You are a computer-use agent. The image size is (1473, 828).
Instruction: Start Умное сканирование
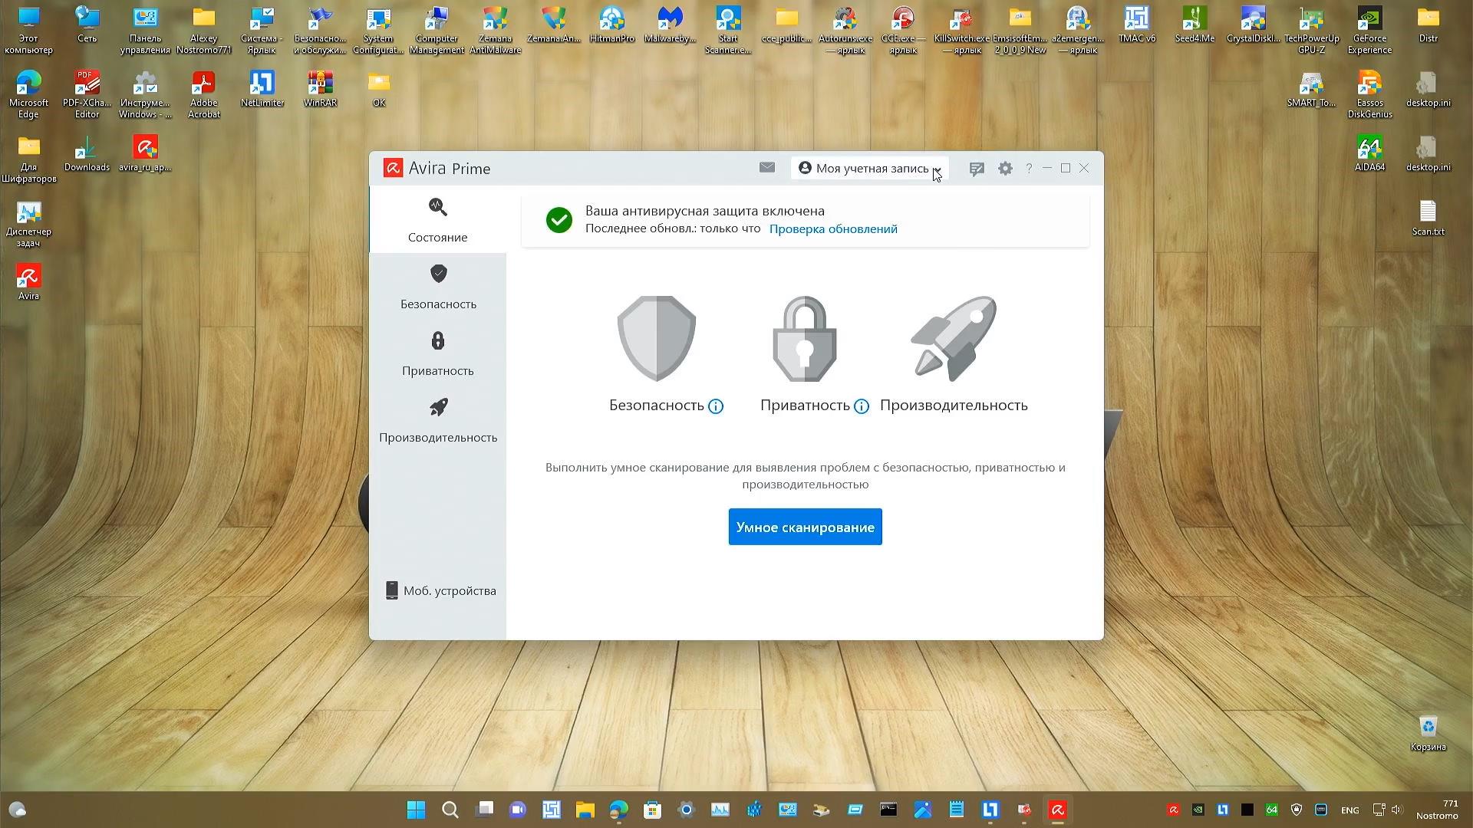click(x=805, y=527)
